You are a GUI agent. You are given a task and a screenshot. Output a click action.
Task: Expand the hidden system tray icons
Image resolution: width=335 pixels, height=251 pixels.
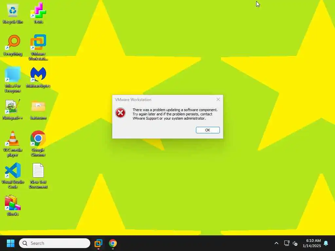coord(276,243)
